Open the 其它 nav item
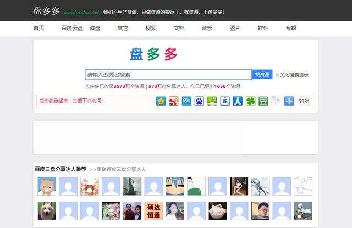 click(x=123, y=28)
